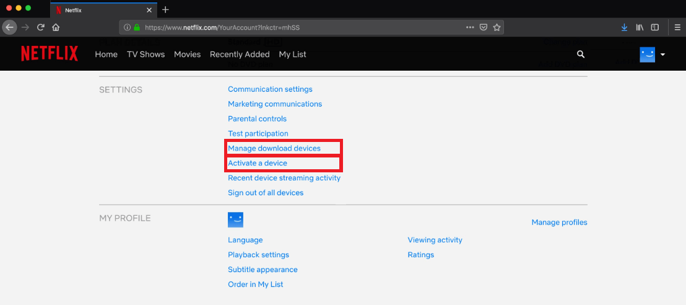
Task: Click the Netflix logo
Action: coord(50,54)
